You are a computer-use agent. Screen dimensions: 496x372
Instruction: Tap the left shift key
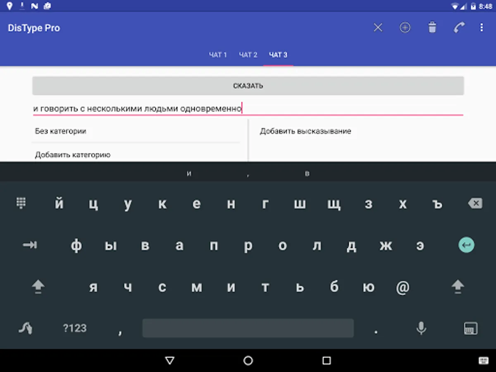38,287
